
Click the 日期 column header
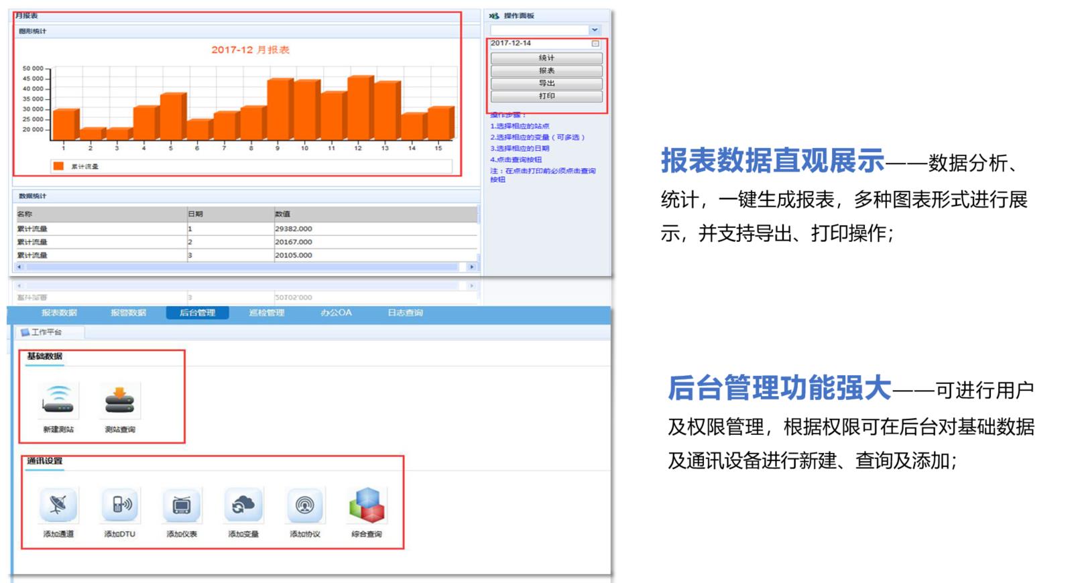pyautogui.click(x=230, y=214)
